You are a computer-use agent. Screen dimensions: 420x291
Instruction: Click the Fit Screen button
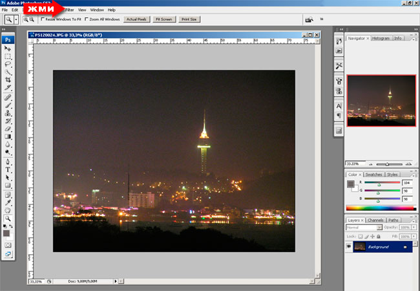[x=163, y=19]
